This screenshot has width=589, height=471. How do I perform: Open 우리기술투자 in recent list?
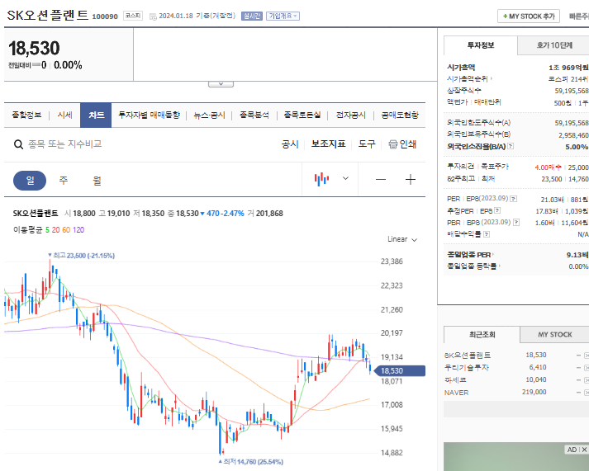click(467, 368)
